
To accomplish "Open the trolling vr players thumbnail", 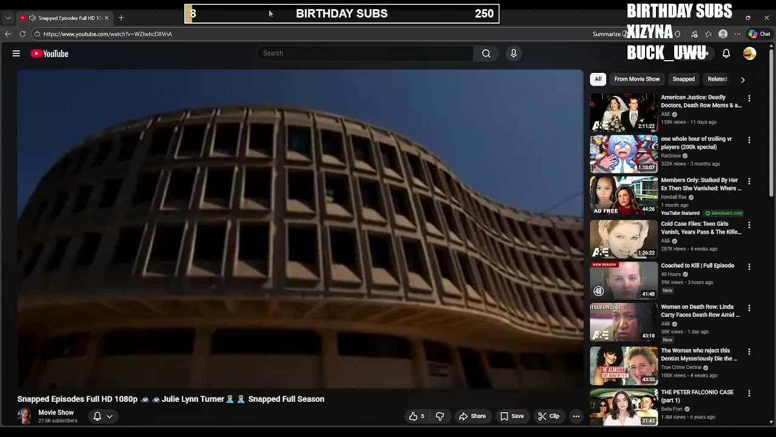I will click(x=624, y=154).
